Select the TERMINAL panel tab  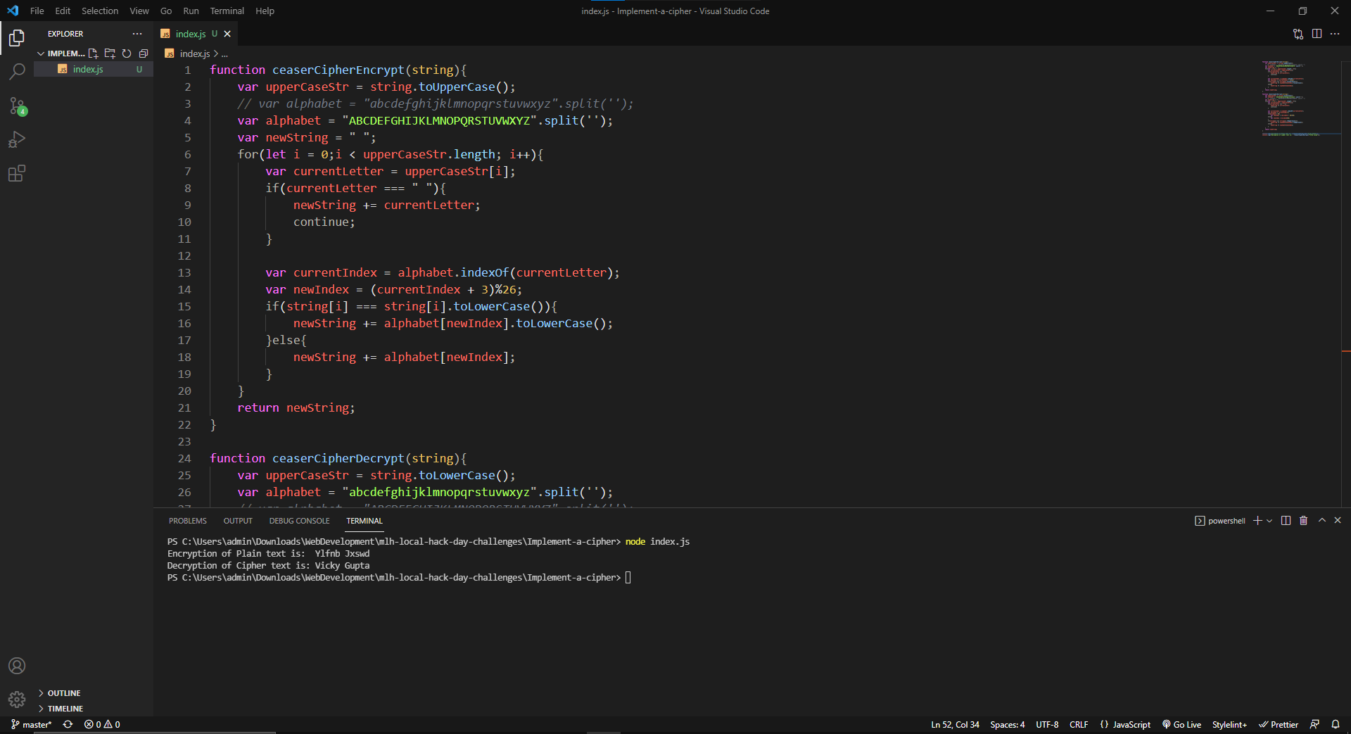point(364,521)
